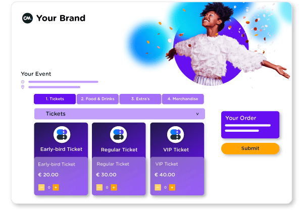Remove one VIP Ticket with the minus button
Image resolution: width=303 pixels, height=212 pixels.
(158, 187)
